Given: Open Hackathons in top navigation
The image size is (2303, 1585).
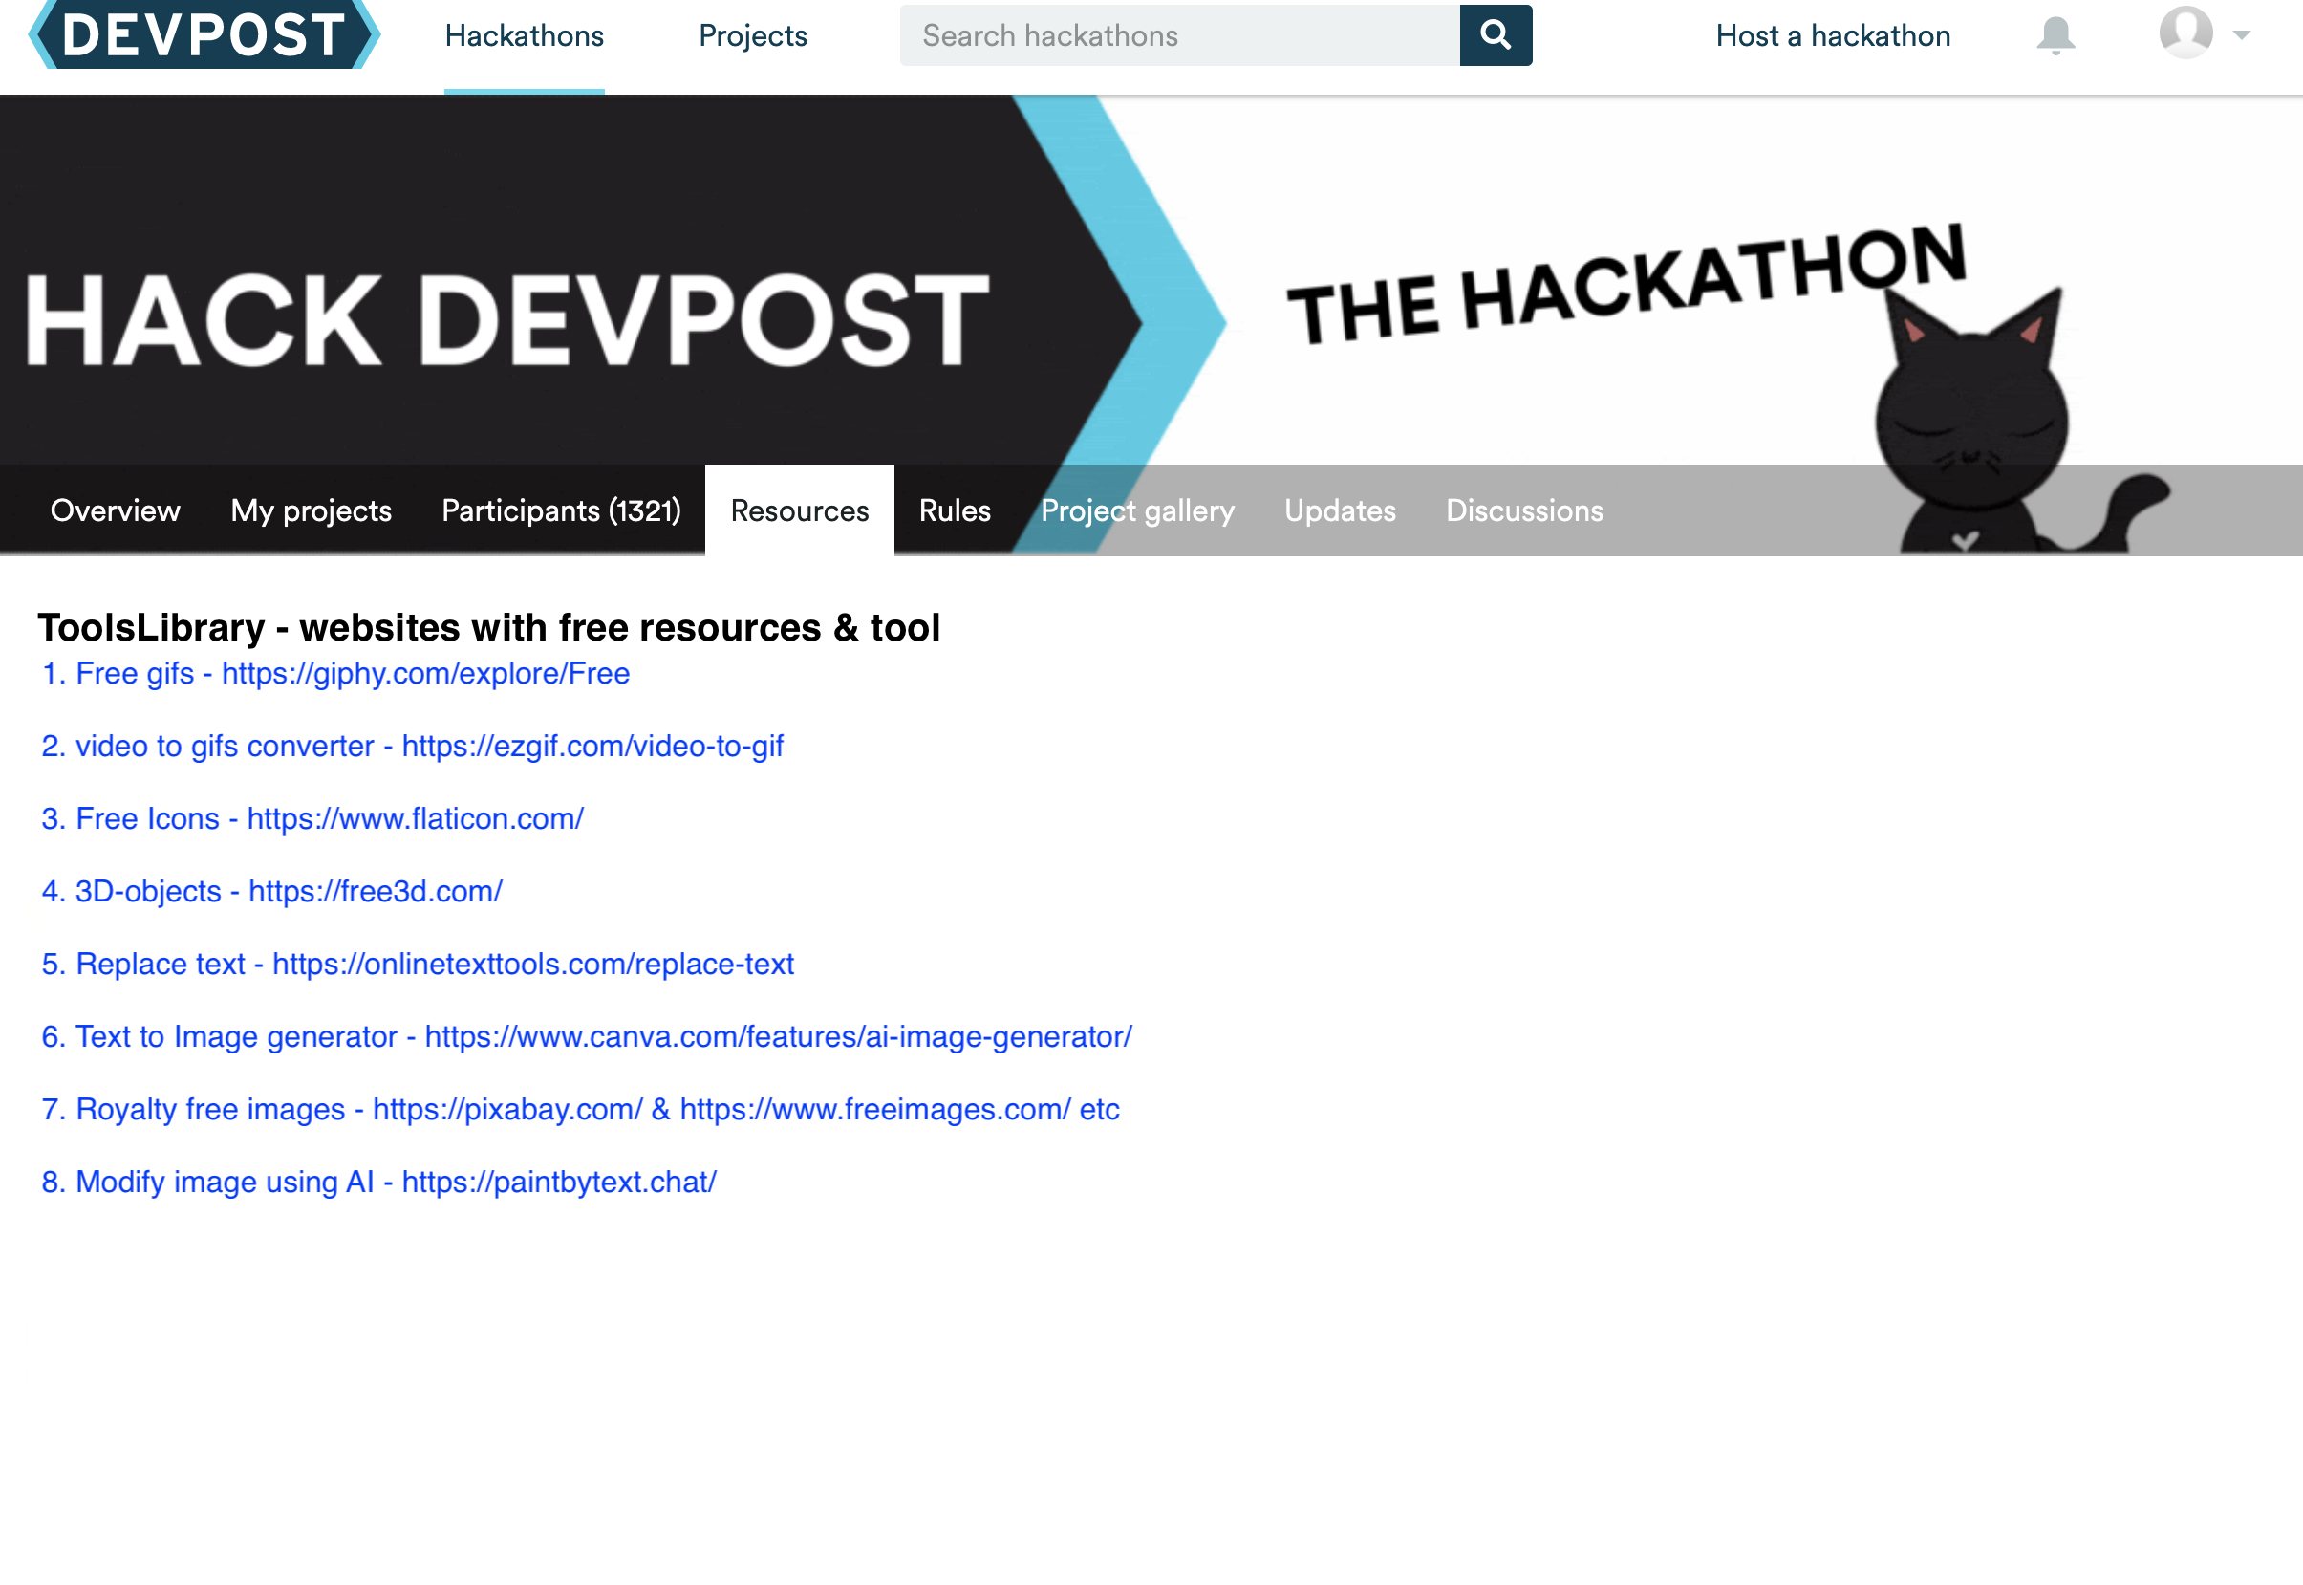Looking at the screenshot, I should tap(524, 35).
